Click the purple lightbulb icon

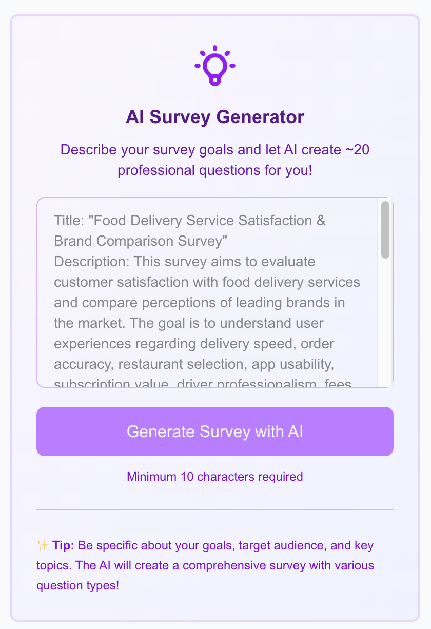[215, 66]
